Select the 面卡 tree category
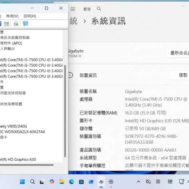Viewport: 189px width, 189px height. (x=3, y=137)
